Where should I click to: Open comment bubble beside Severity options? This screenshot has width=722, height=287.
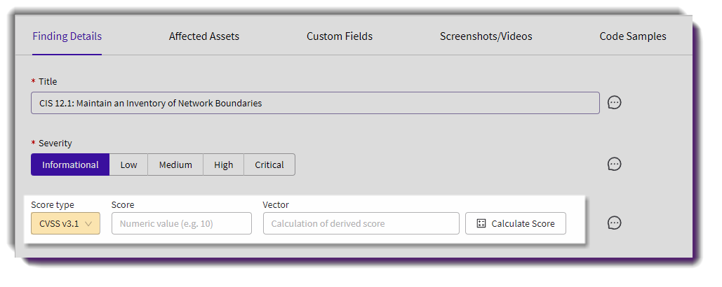point(614,164)
